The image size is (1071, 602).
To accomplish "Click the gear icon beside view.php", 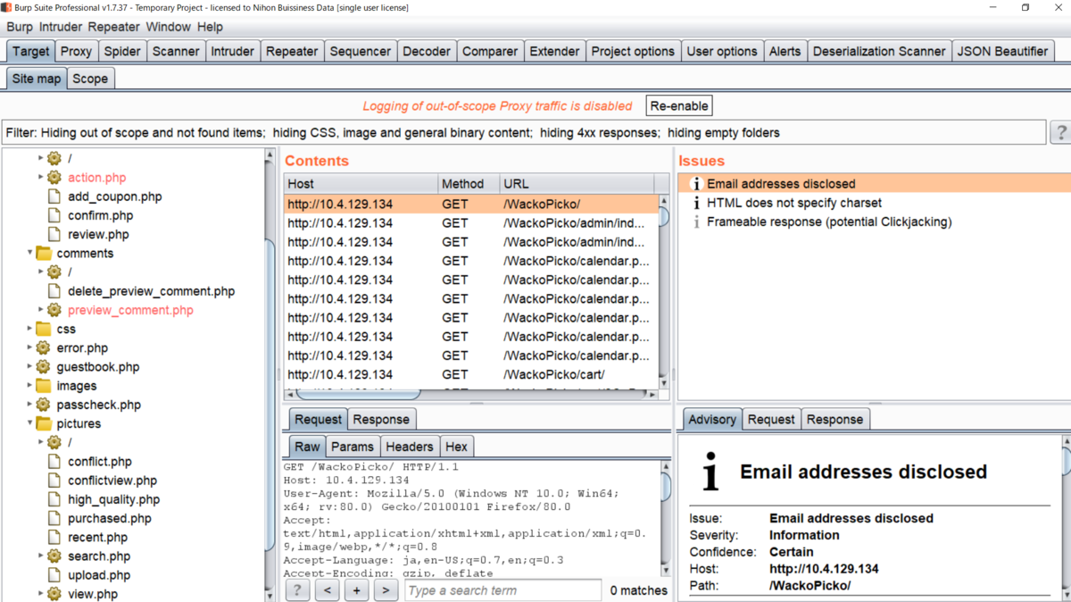I will pos(54,594).
